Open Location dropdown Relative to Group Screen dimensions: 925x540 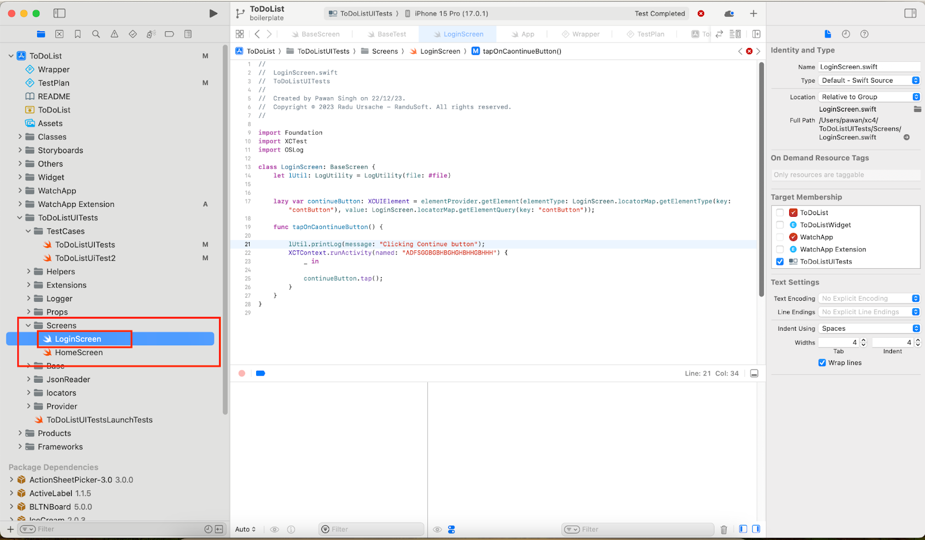coord(869,97)
